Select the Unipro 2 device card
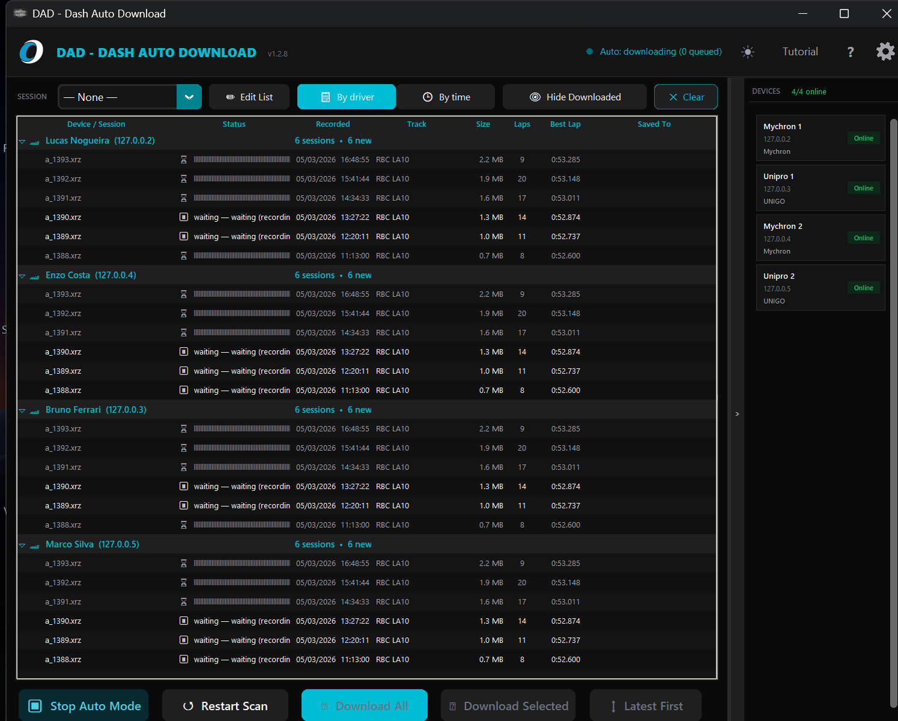This screenshot has height=721, width=898. click(821, 287)
